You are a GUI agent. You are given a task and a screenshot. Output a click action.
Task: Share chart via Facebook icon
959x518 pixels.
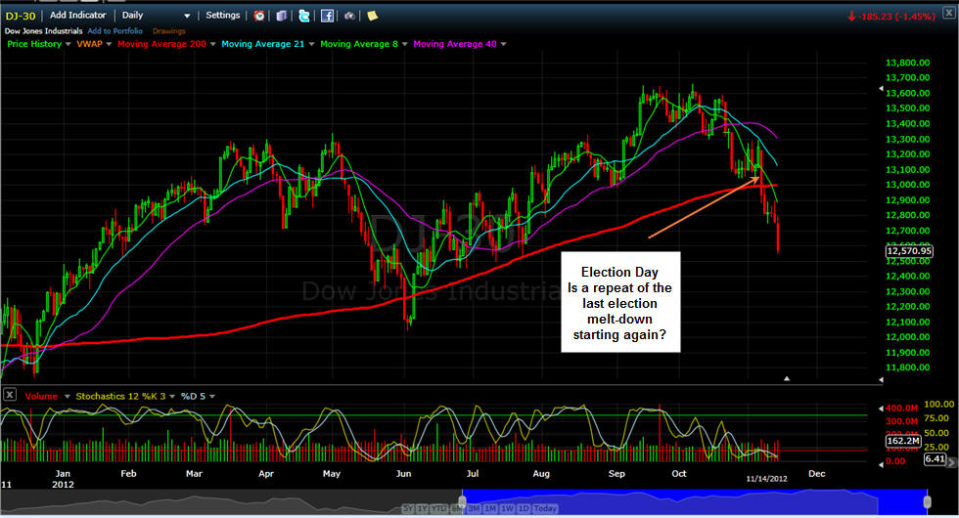(x=327, y=16)
